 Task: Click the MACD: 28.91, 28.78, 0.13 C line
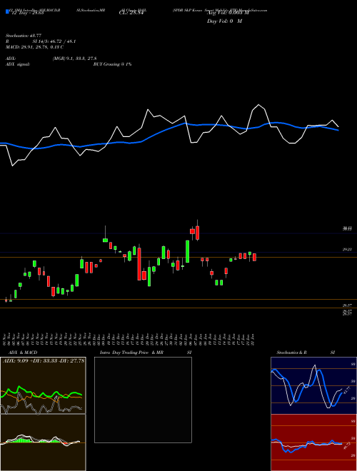coord(34,47)
